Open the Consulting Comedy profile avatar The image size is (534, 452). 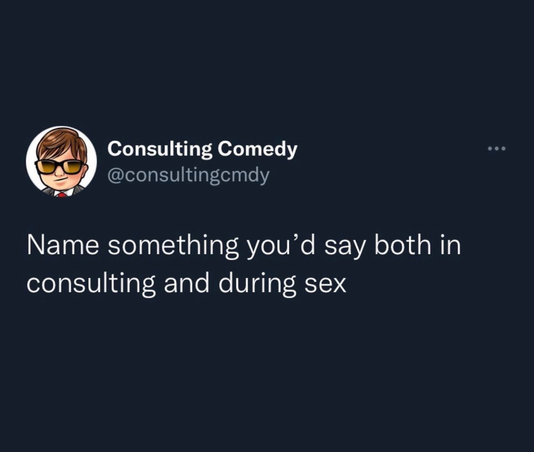pos(62,162)
